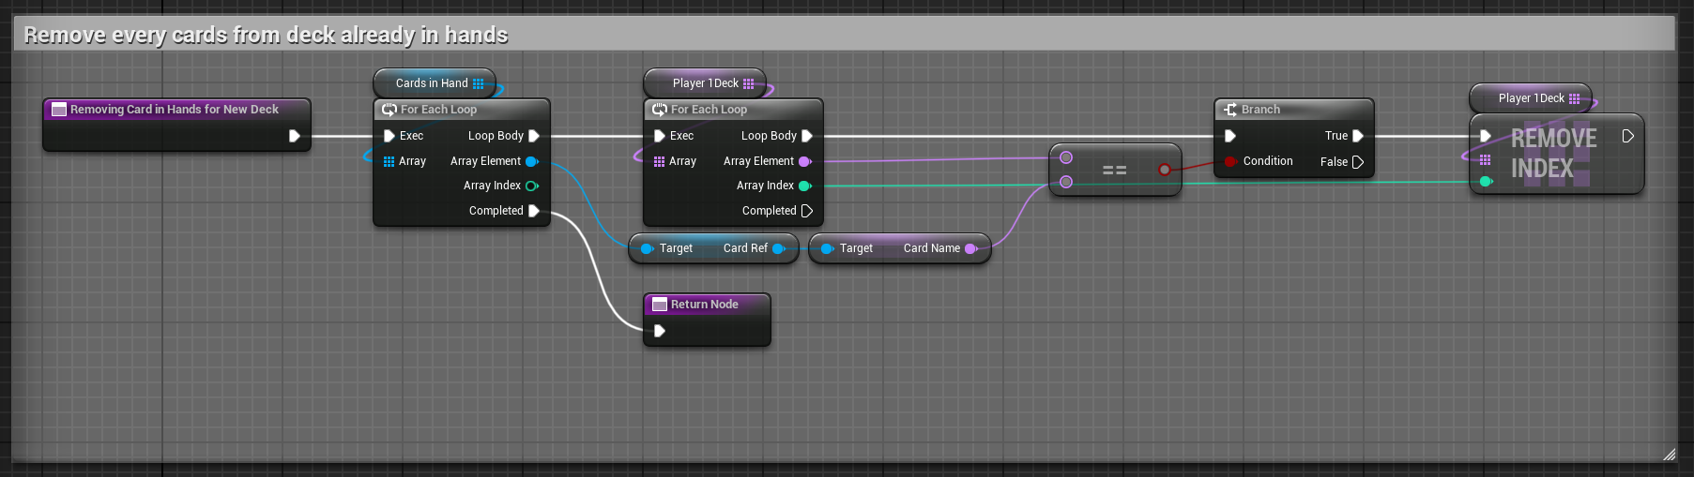Click the Card Ref output pin

[778, 248]
